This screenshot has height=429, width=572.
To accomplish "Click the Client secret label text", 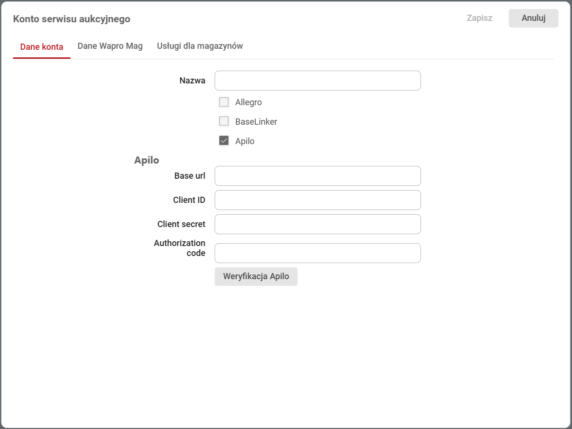I will click(x=181, y=224).
